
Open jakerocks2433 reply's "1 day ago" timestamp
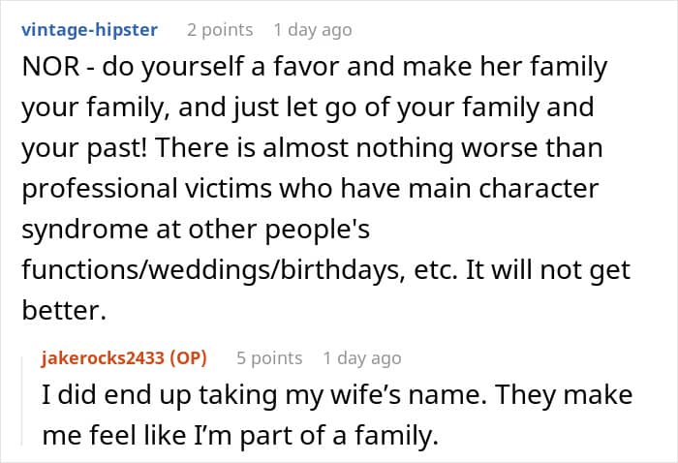point(362,358)
